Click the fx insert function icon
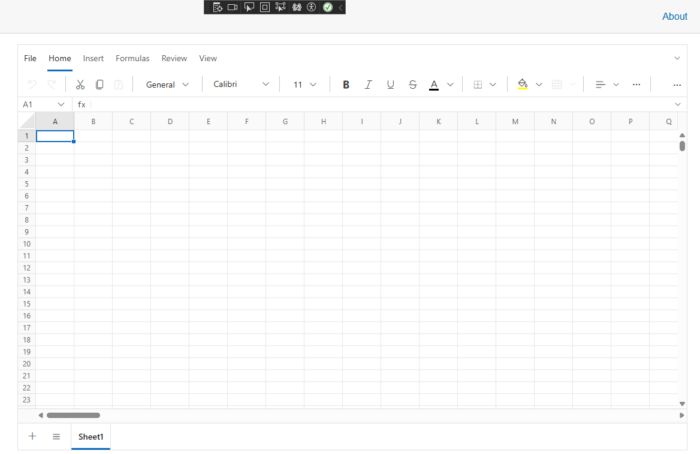Viewport: 700px width, 454px height. point(82,104)
